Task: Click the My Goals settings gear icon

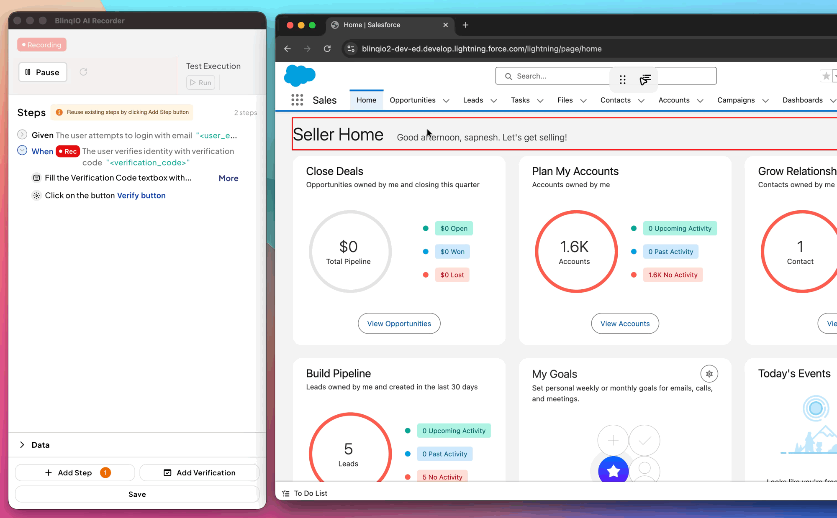Action: tap(709, 374)
